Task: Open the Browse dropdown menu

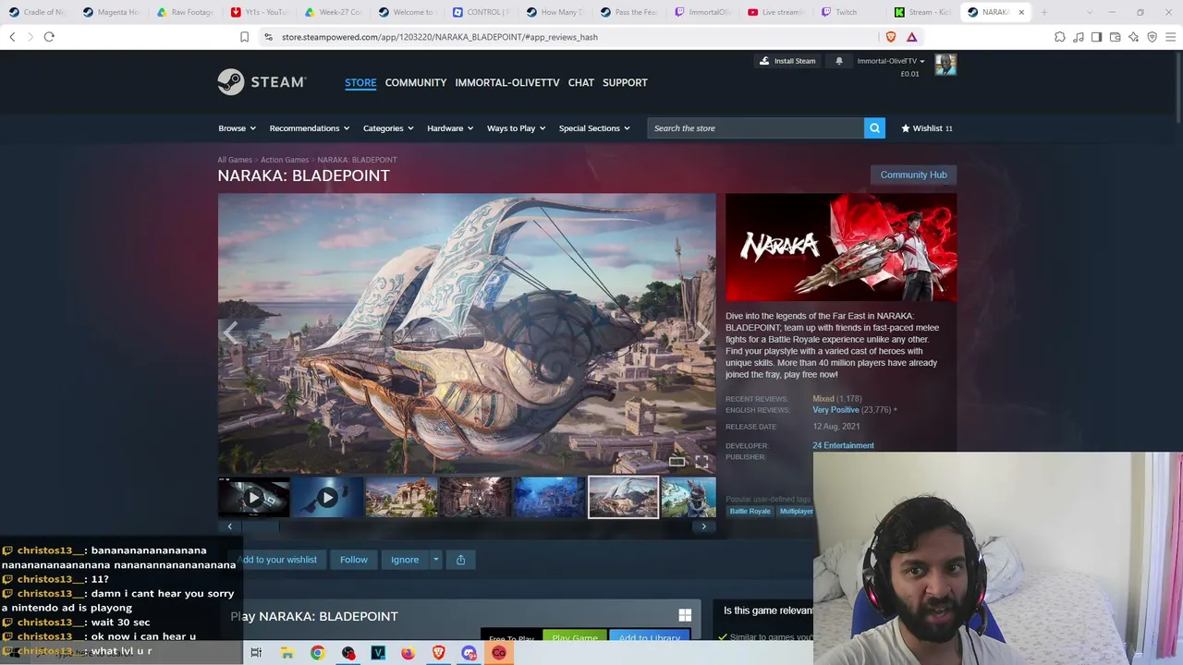Action: pos(237,128)
